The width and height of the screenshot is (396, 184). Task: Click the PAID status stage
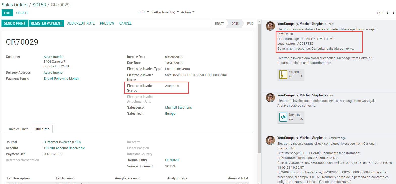250,24
